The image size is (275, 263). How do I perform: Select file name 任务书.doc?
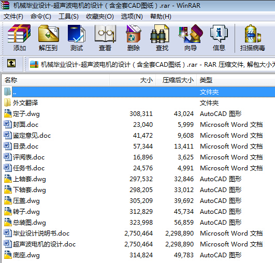click(28, 168)
